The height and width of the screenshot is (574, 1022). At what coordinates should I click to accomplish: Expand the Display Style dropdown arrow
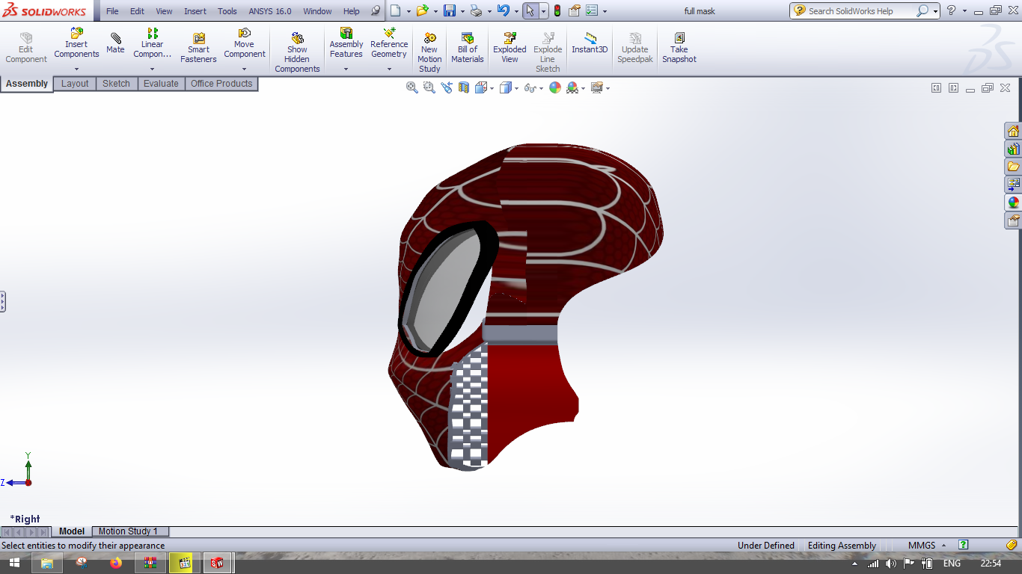pyautogui.click(x=516, y=88)
